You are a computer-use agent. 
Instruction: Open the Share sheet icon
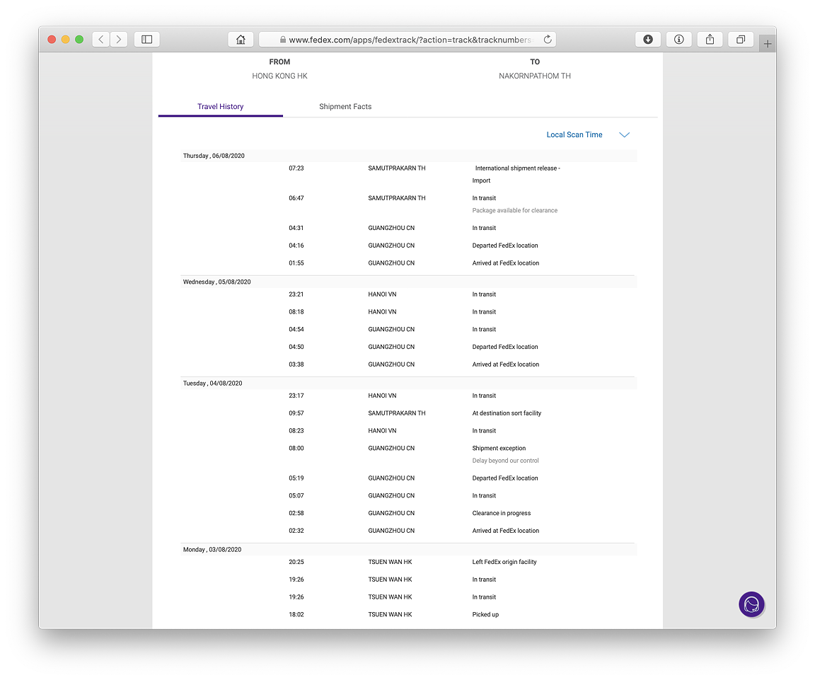710,40
